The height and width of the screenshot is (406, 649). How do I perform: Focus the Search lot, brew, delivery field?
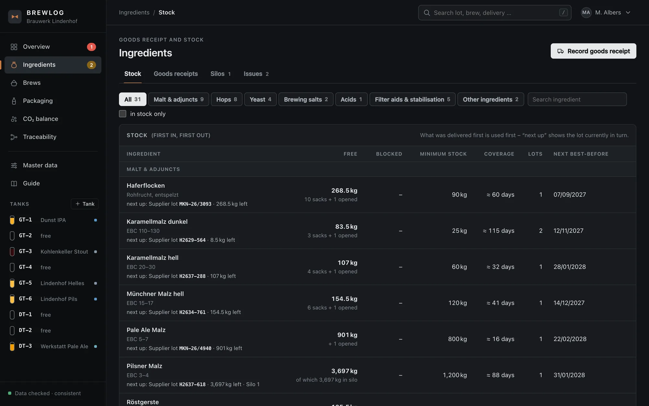(x=495, y=13)
